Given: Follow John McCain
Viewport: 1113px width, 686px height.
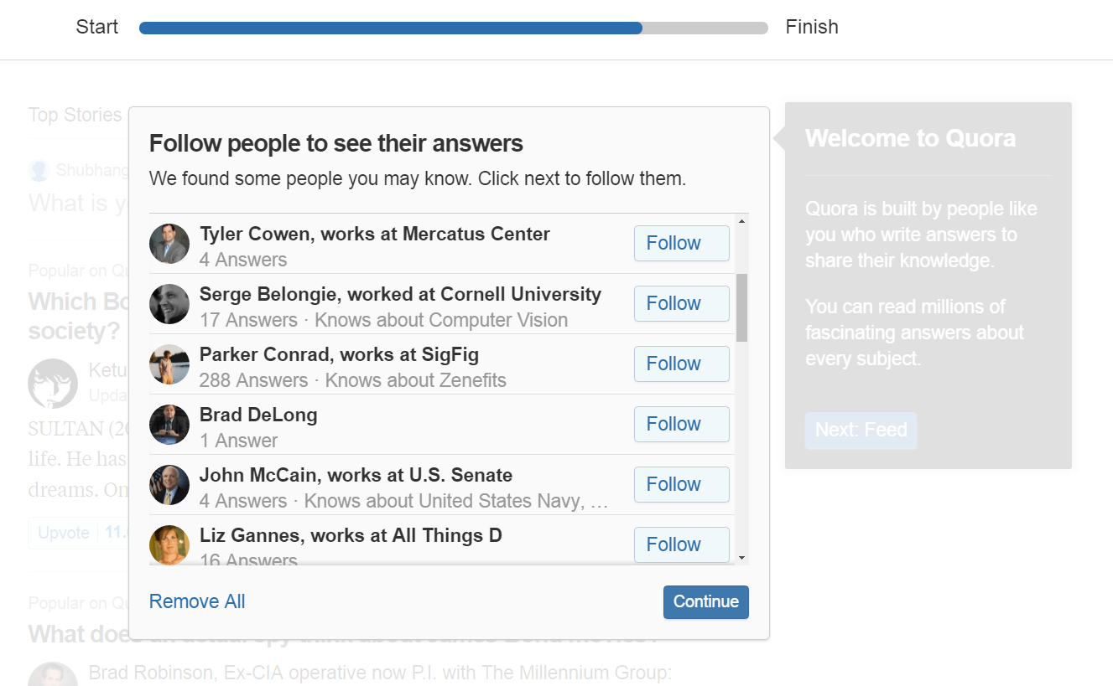Looking at the screenshot, I should tap(682, 485).
